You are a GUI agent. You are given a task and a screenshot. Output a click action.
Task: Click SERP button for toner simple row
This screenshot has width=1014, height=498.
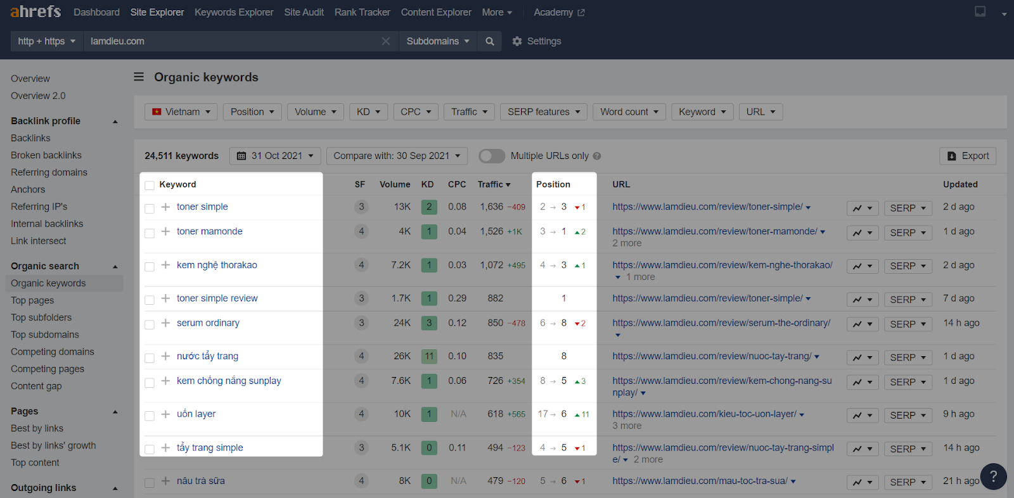coord(908,208)
